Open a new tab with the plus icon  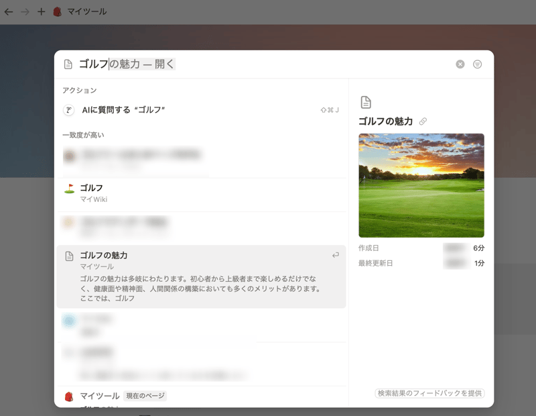(x=42, y=11)
